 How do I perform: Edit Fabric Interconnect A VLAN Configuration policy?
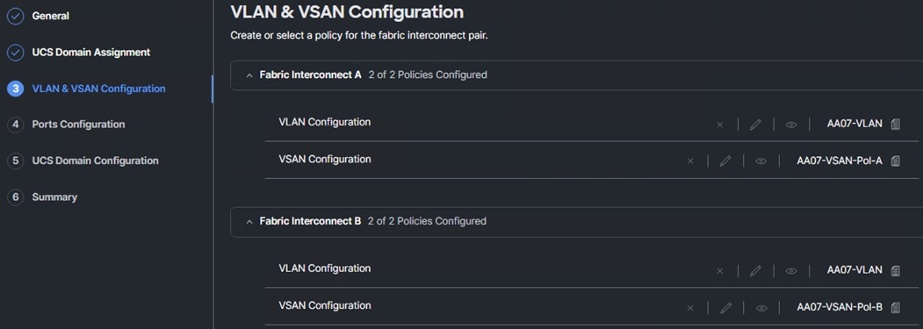755,125
